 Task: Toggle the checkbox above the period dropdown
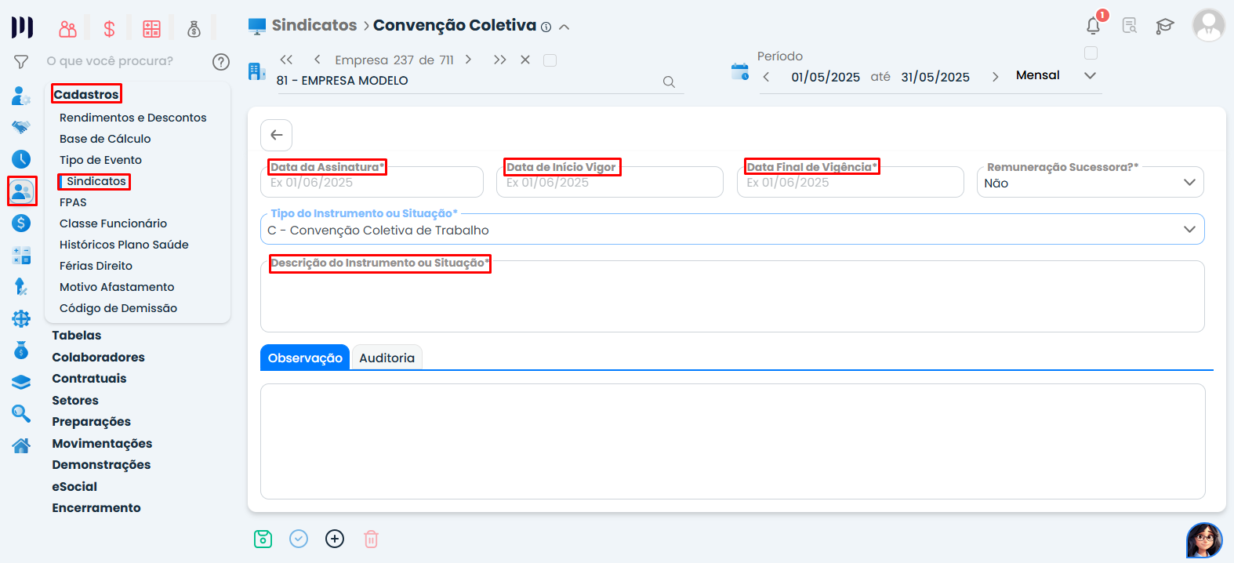click(1091, 53)
